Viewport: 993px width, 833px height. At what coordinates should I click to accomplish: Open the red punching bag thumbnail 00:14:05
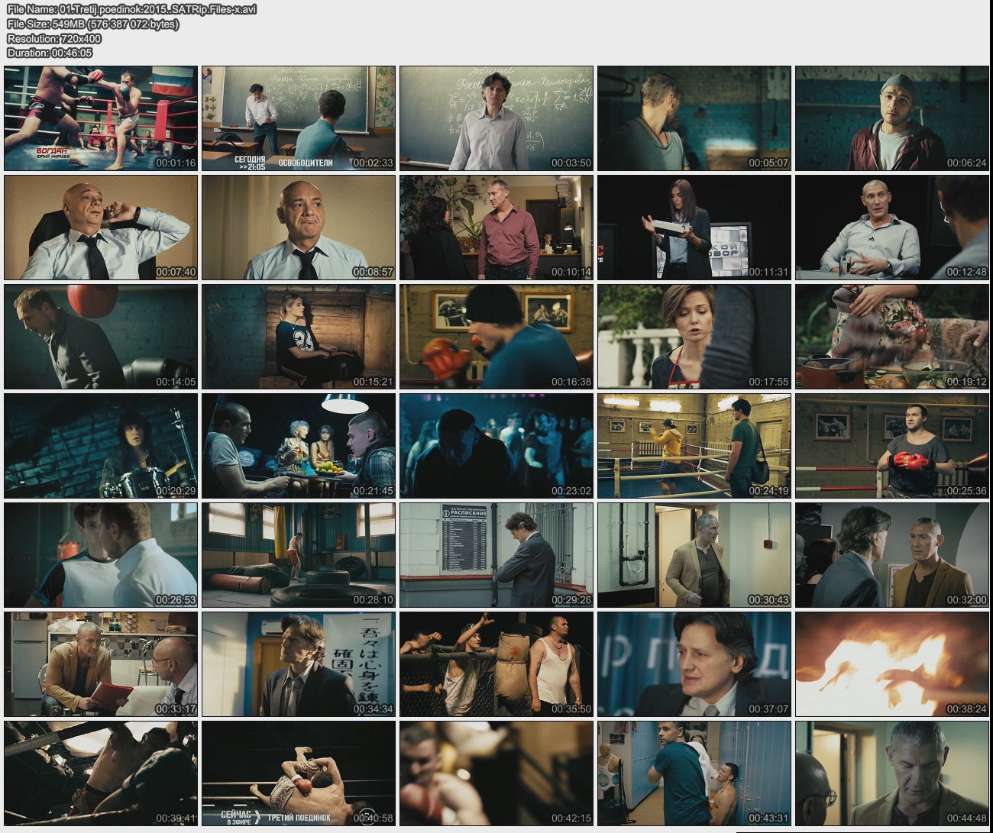101,337
